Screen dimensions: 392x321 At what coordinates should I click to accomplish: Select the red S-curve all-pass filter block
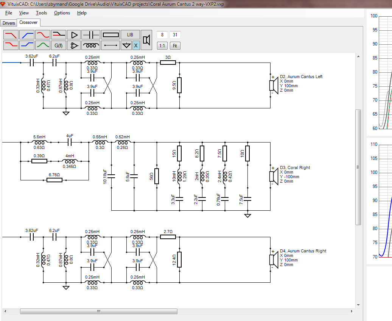42,35
